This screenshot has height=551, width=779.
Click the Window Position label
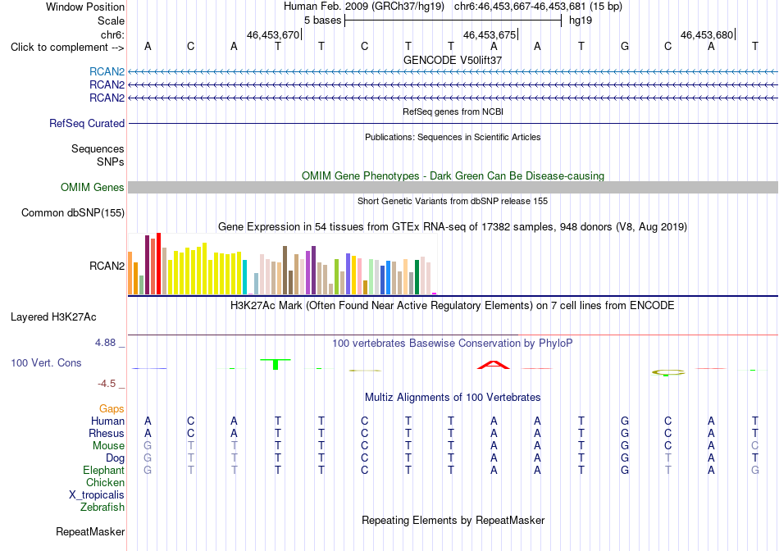coord(85,7)
